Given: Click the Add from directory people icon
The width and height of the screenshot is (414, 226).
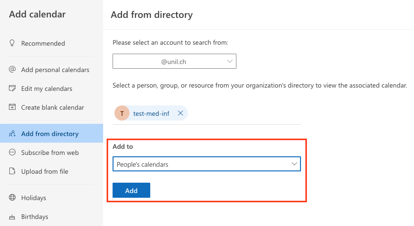Looking at the screenshot, I should (x=12, y=134).
